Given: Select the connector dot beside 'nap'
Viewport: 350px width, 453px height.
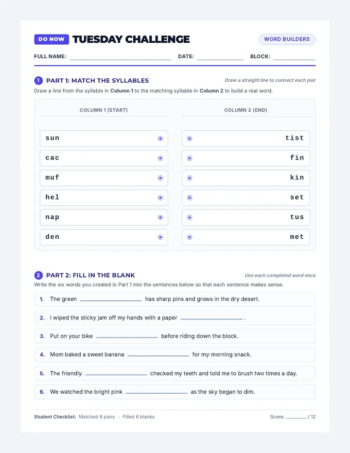Looking at the screenshot, I should (160, 218).
